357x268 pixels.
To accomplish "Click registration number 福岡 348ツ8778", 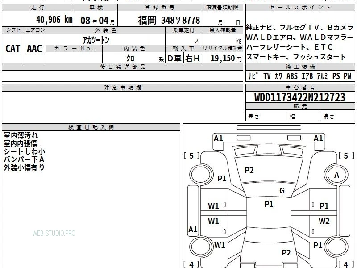I will click(169, 20).
